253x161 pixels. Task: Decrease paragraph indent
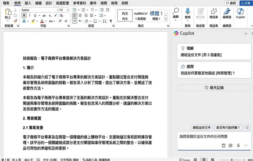point(102,10)
